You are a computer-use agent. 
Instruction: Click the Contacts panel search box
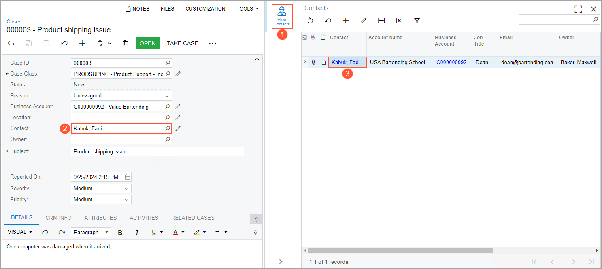coord(559,19)
